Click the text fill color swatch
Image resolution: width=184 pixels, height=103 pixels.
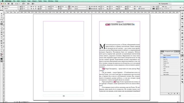69,7
